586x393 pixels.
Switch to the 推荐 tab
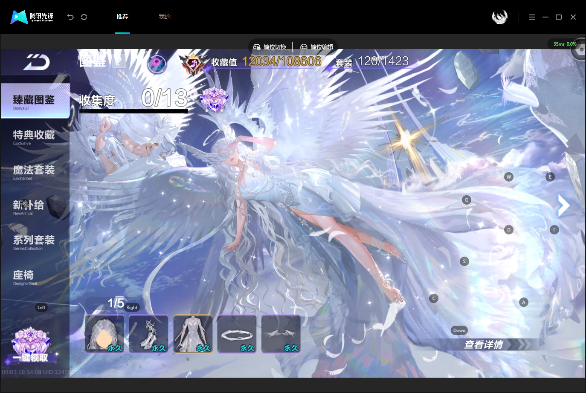122,17
